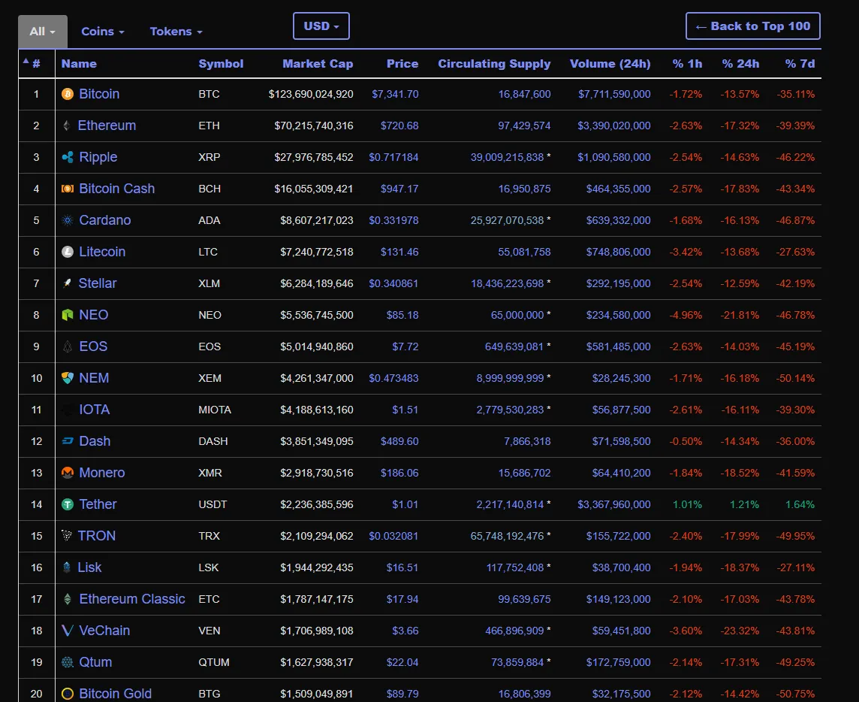Click the Bitcoin coin logo icon

click(x=68, y=95)
